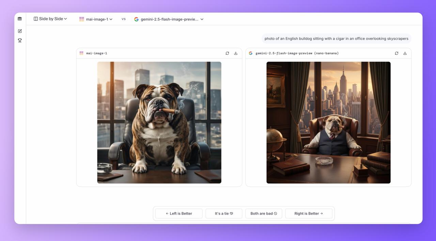This screenshot has height=241, width=436.
Task: Download the mai-image-1 image
Action: 236,53
